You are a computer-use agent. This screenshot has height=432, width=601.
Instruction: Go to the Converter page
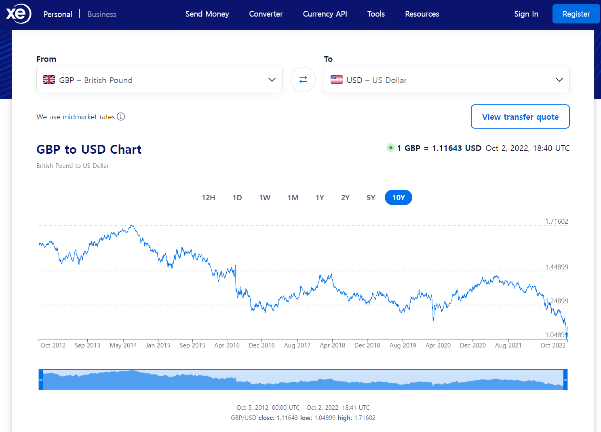(x=266, y=14)
